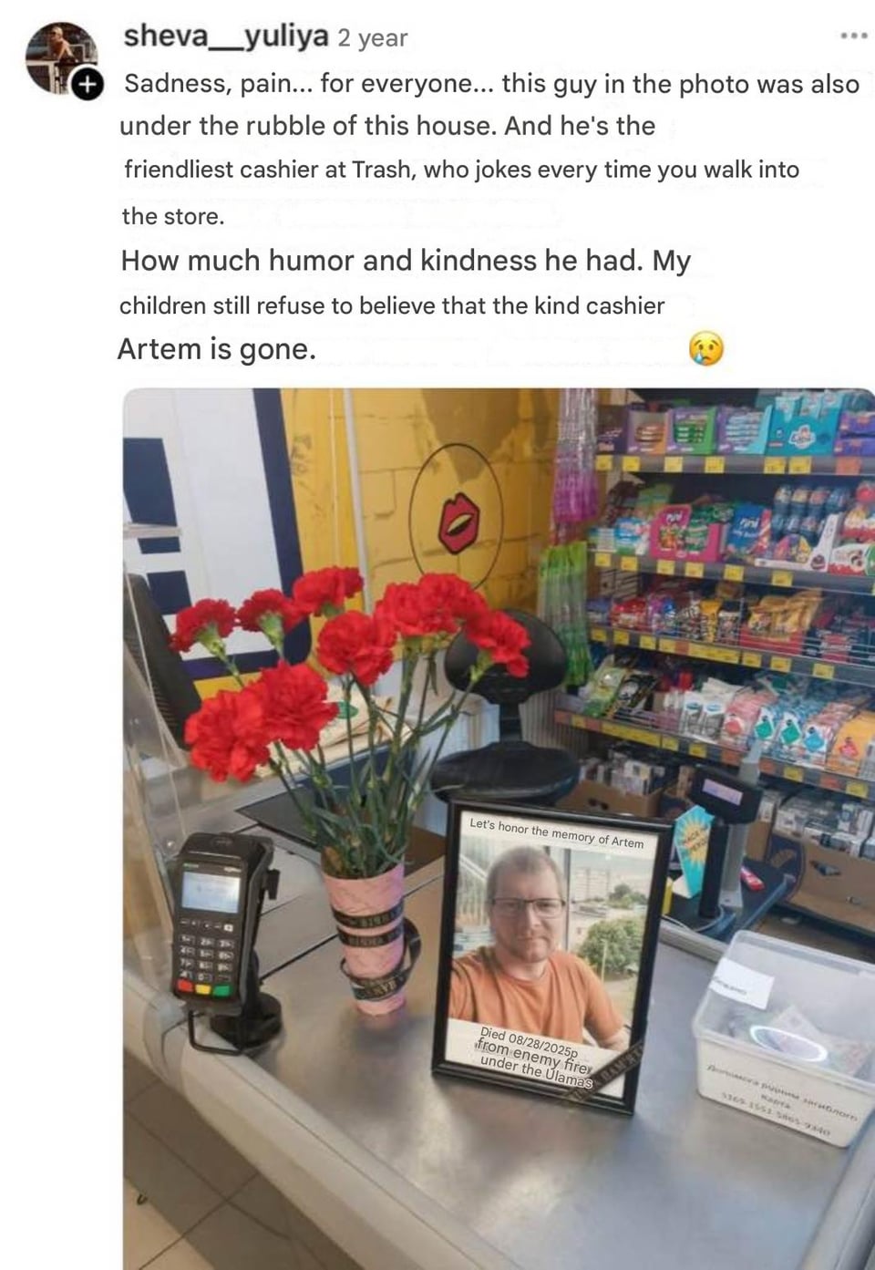
Task: Click the "Artem is gone." text
Action: [x=217, y=349]
